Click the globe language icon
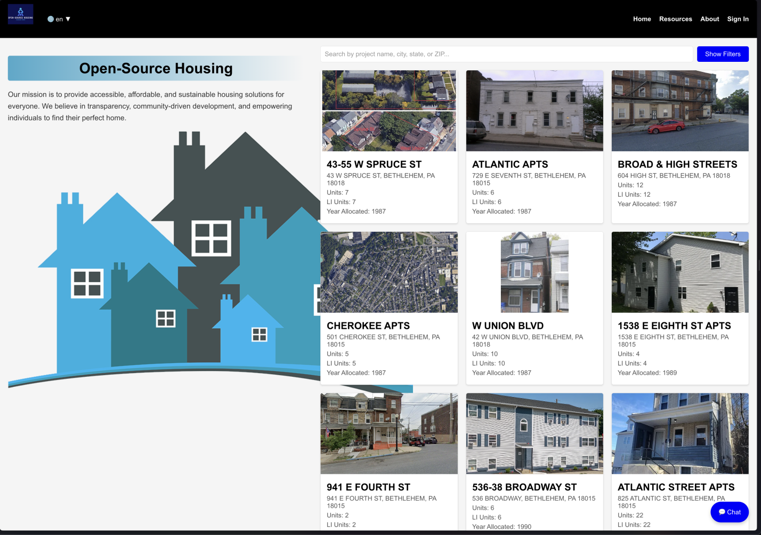 tap(51, 19)
